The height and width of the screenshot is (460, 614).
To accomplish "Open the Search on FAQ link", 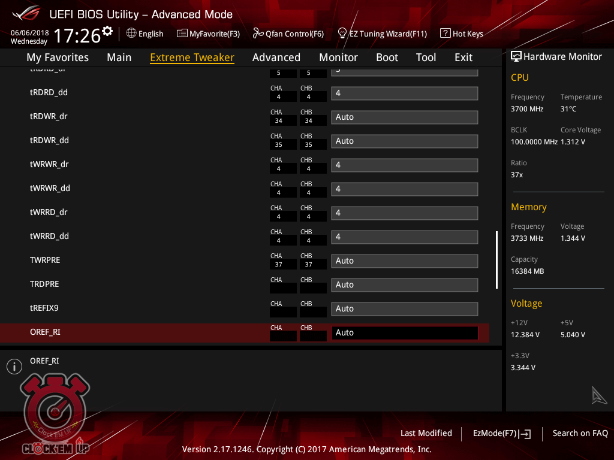I will pos(580,433).
